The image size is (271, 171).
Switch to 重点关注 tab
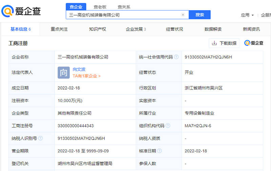[x=59, y=29]
